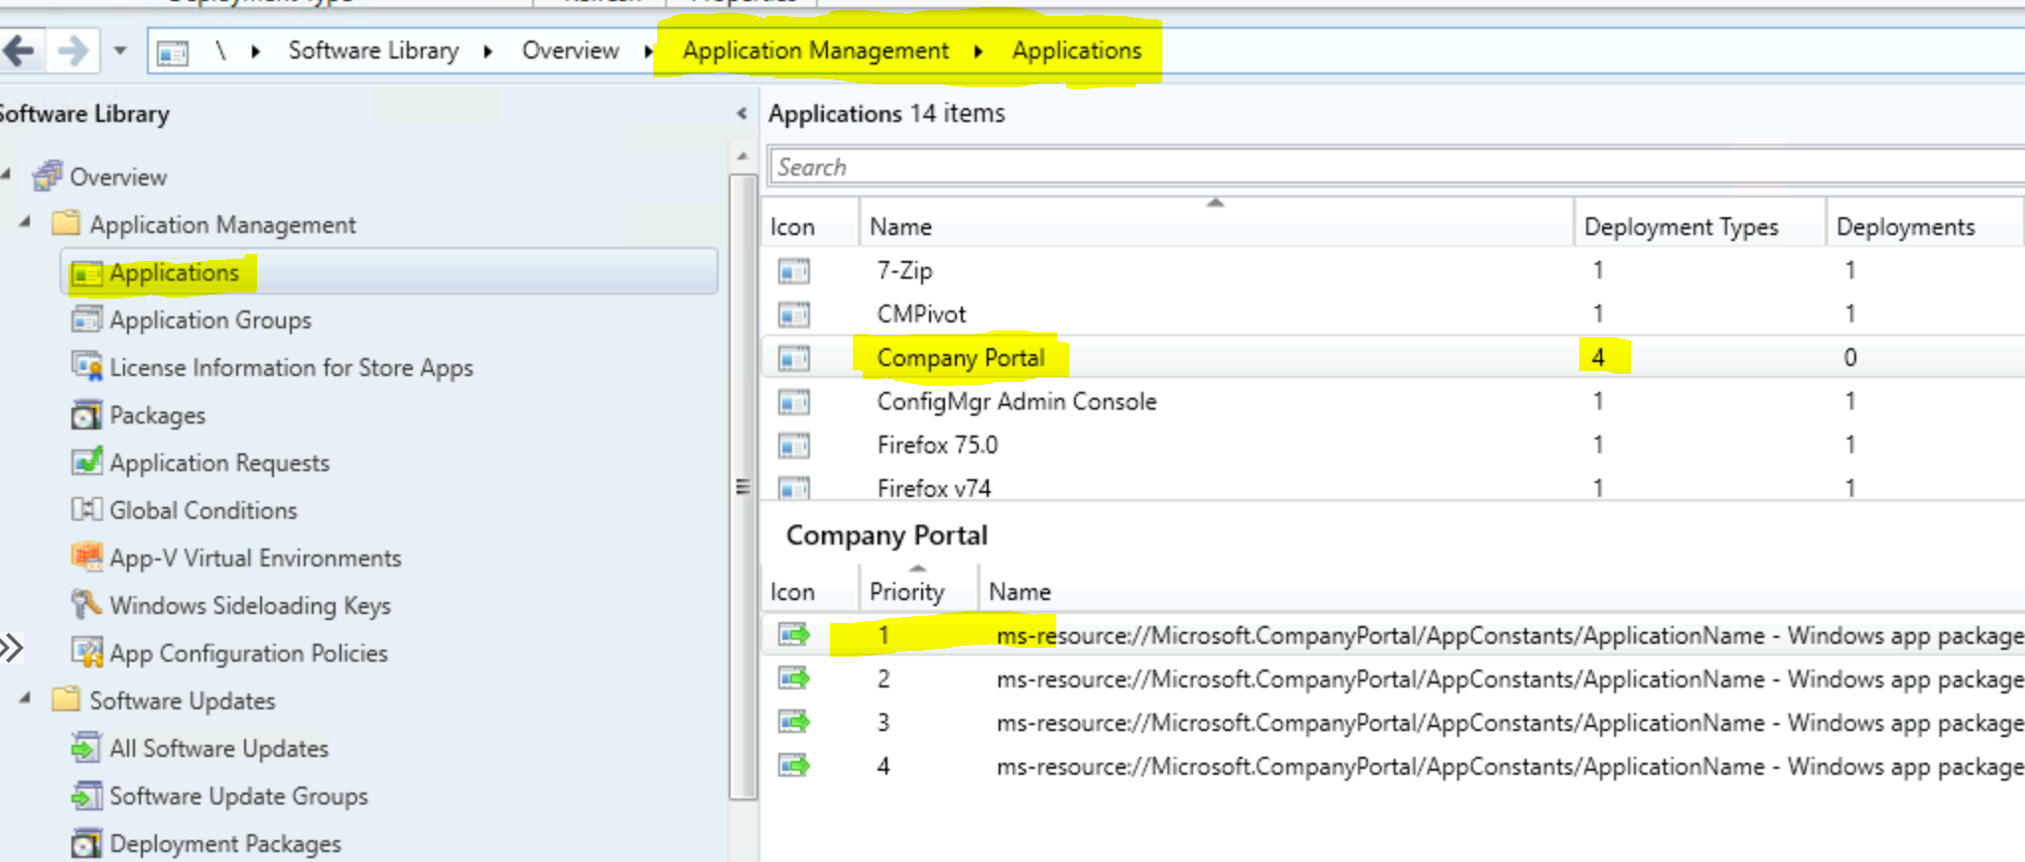Click Software Library in breadcrumb

(x=373, y=51)
